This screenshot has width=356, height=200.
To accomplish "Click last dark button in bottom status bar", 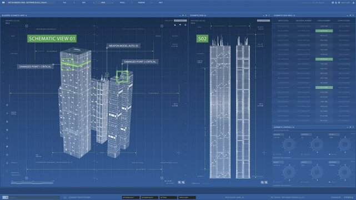I will 187,198.
